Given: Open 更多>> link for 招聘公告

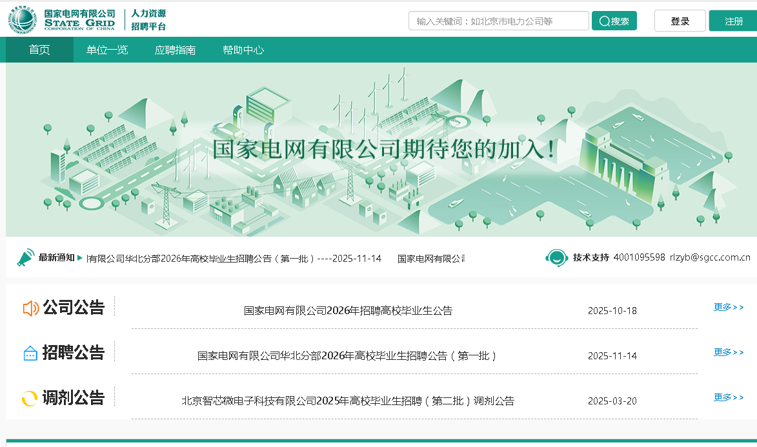Looking at the screenshot, I should click(729, 352).
